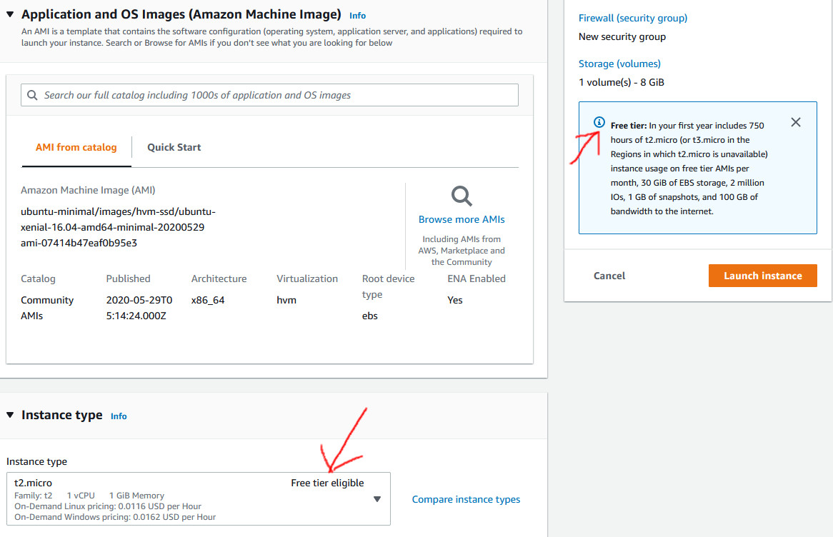Image resolution: width=833 pixels, height=537 pixels.
Task: Focus the AMI catalog search field
Action: point(269,95)
